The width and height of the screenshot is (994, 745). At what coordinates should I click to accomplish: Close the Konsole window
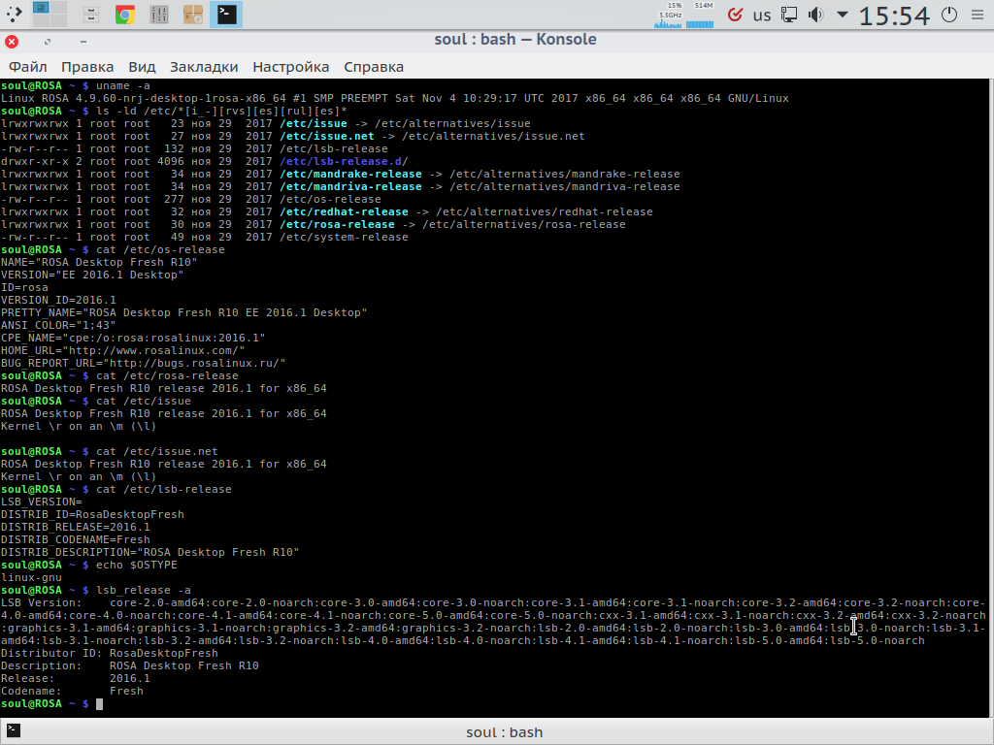point(12,42)
